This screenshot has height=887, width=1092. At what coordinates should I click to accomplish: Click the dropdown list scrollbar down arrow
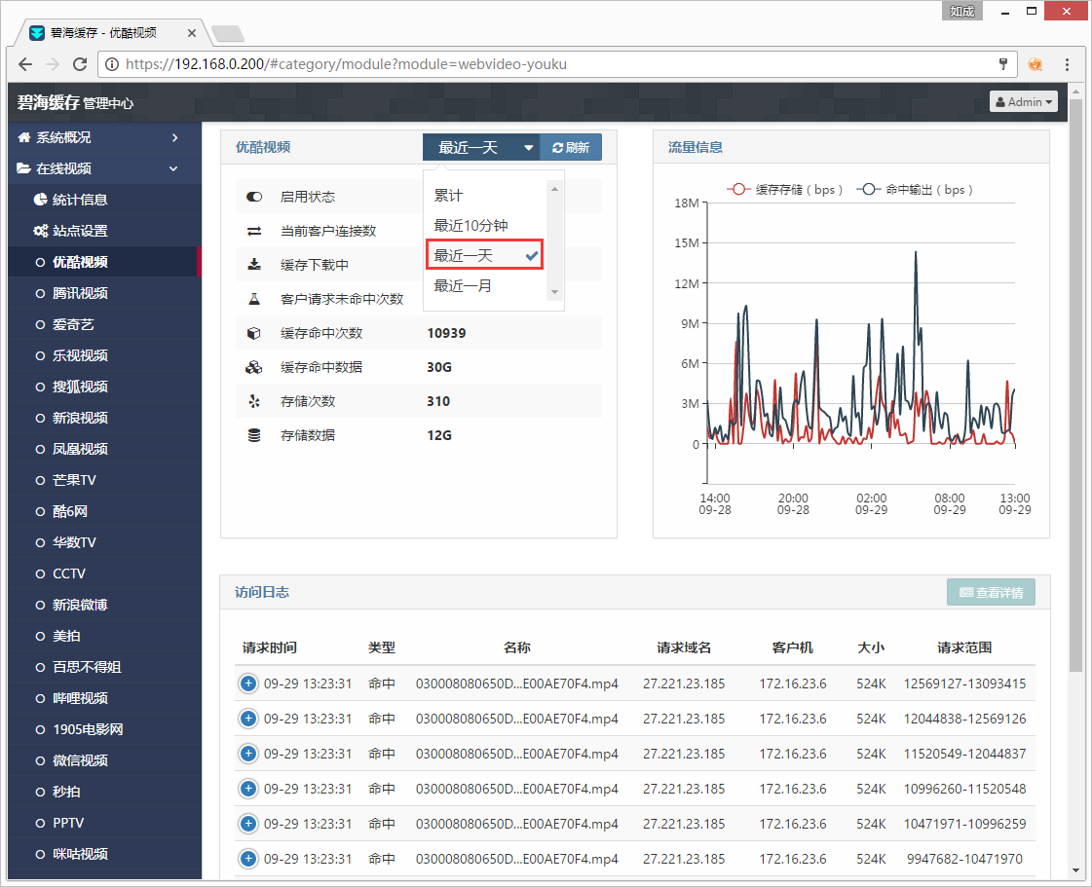pos(555,291)
